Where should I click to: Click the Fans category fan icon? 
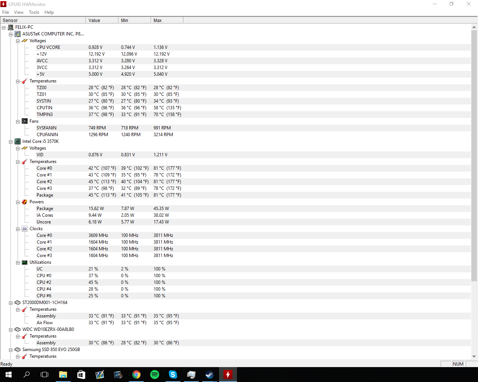point(25,121)
